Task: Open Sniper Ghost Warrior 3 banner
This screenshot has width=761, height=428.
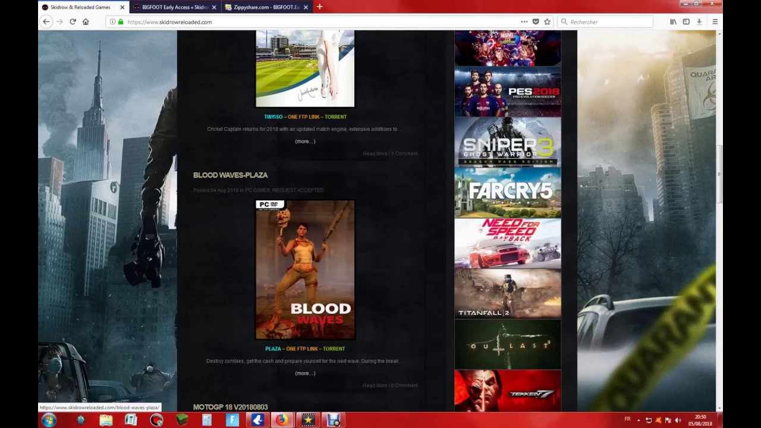Action: [x=508, y=142]
